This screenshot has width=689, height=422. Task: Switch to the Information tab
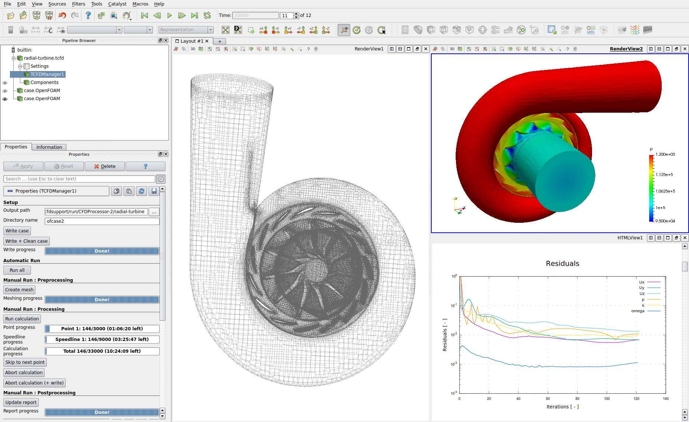pos(49,147)
